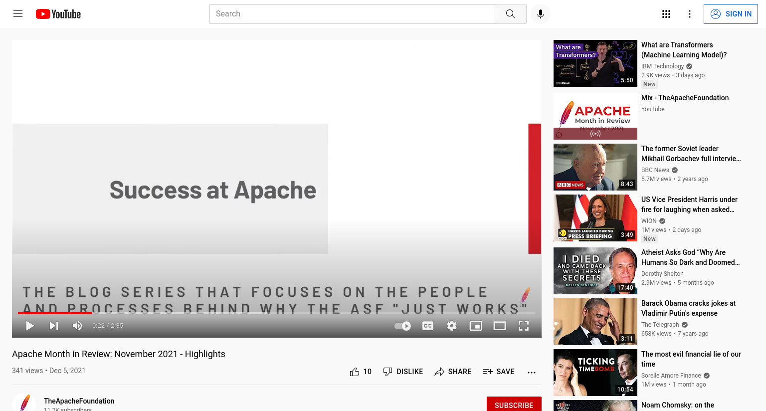Open 'Atheist Asks God' video title
The image size is (766, 411).
pyautogui.click(x=690, y=257)
